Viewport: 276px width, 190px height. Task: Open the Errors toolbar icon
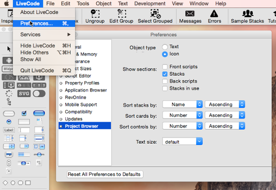pyautogui.click(x=214, y=16)
